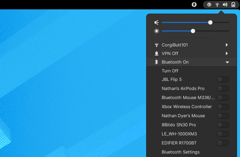This screenshot has width=240, height=157.
Task: Select the Bluetooth Mouse M336 device name
Action: click(x=188, y=98)
